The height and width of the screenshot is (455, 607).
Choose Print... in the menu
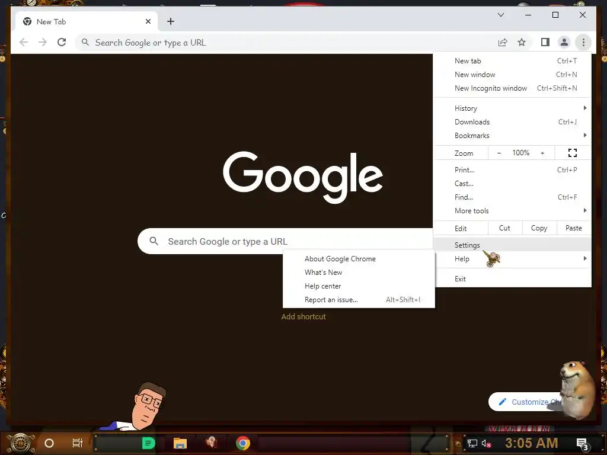click(x=512, y=170)
